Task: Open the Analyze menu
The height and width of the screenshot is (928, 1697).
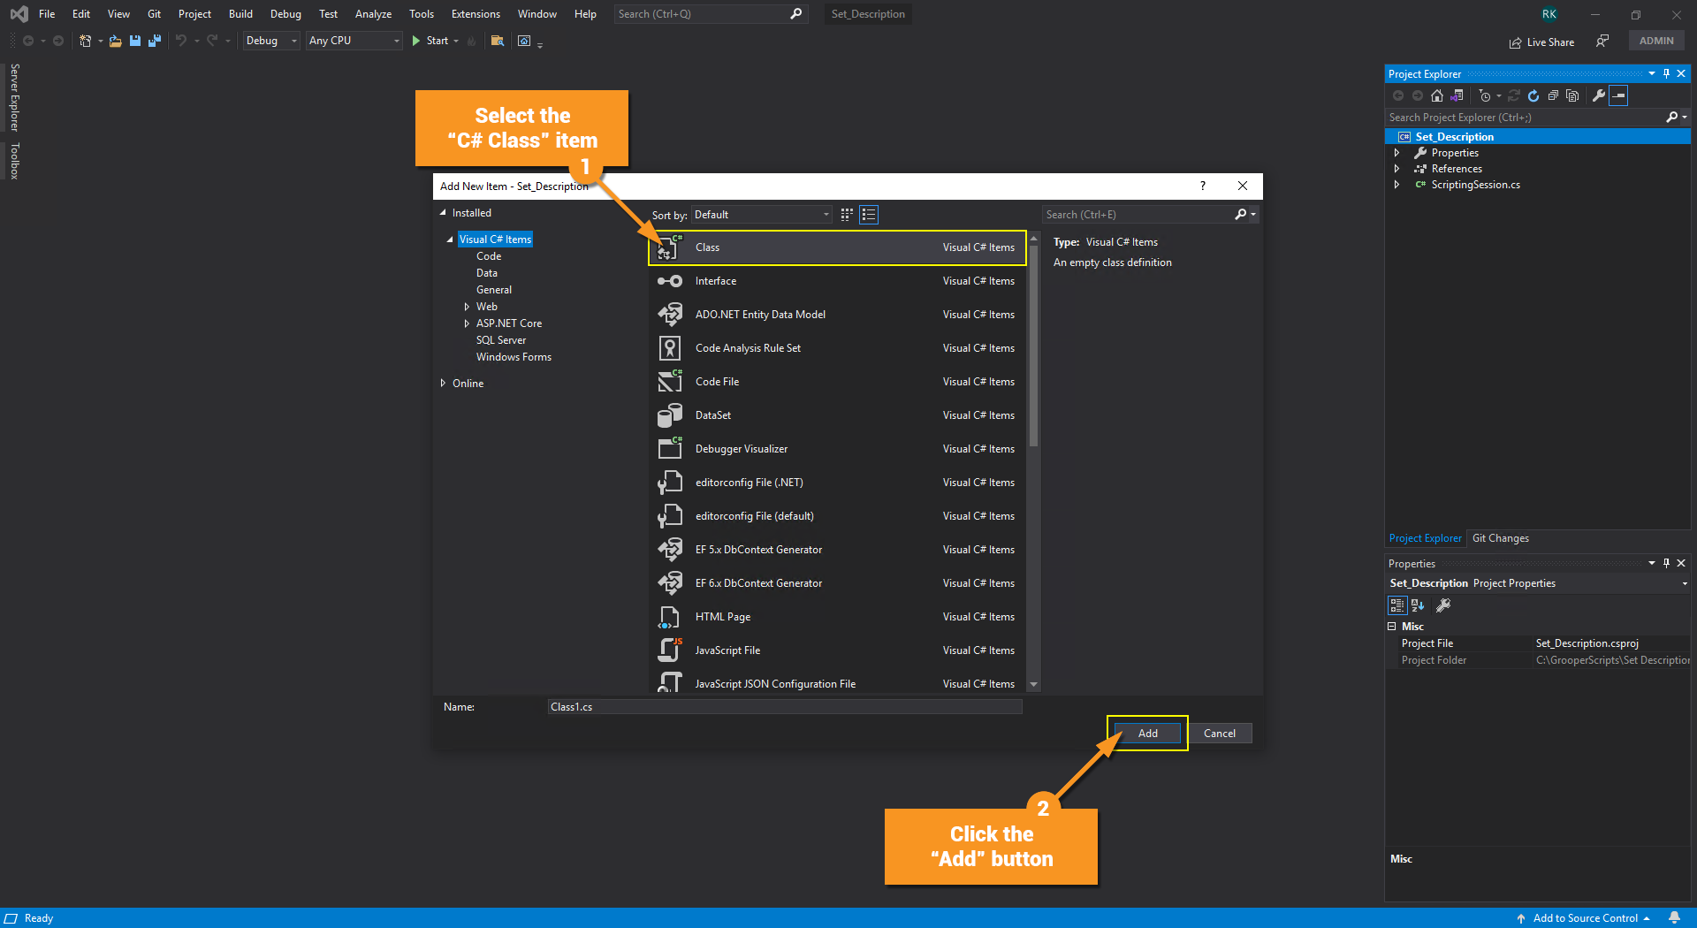Action: [373, 14]
